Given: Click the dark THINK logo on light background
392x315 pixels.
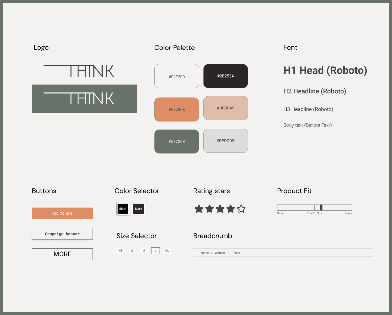Looking at the screenshot, I should [79, 71].
